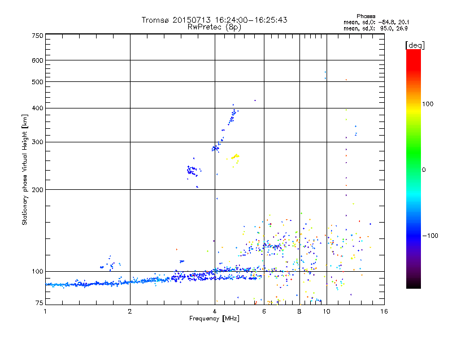Click the yellow point cluster near 4.7 MHz
This screenshot has height=339, width=452.
[235, 158]
